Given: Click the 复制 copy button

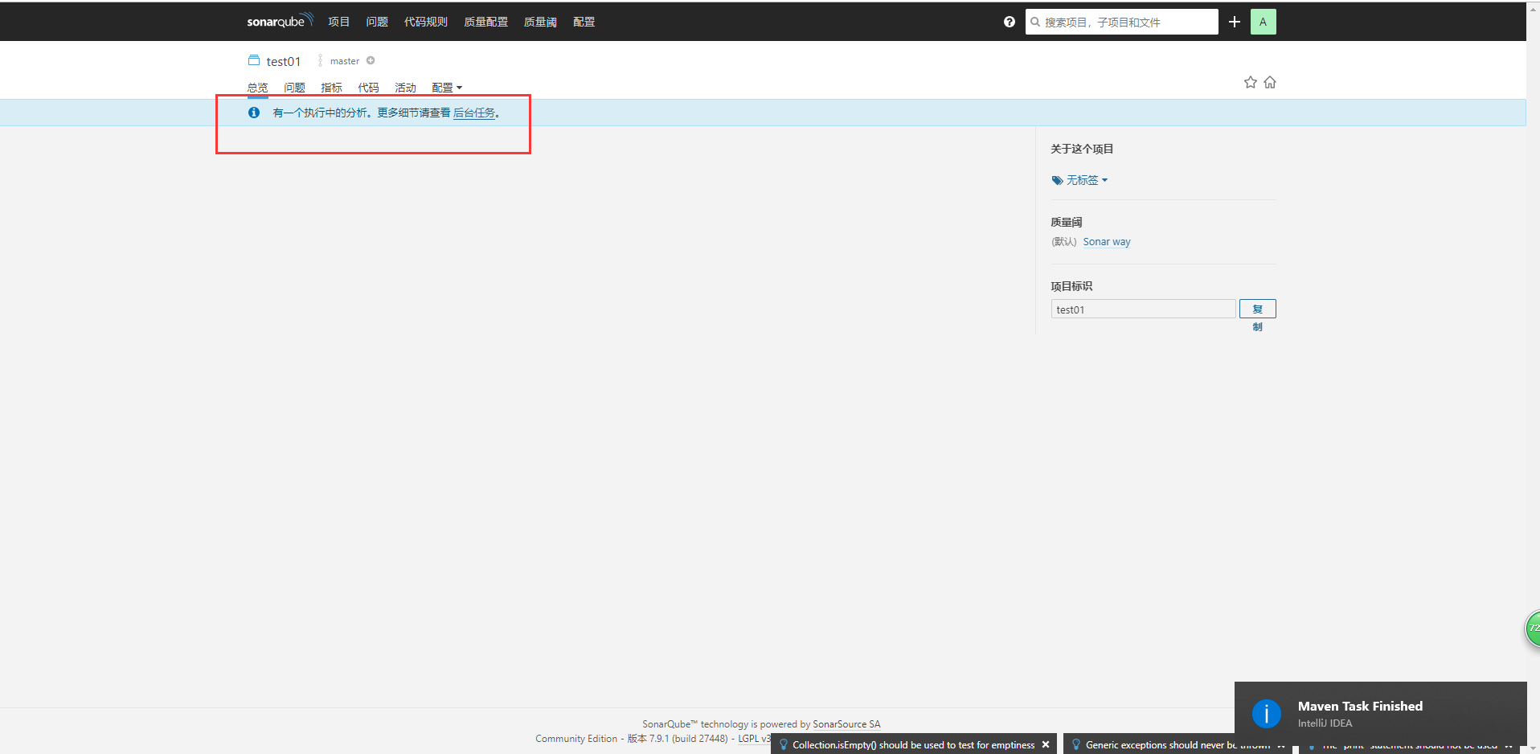Looking at the screenshot, I should [x=1257, y=309].
